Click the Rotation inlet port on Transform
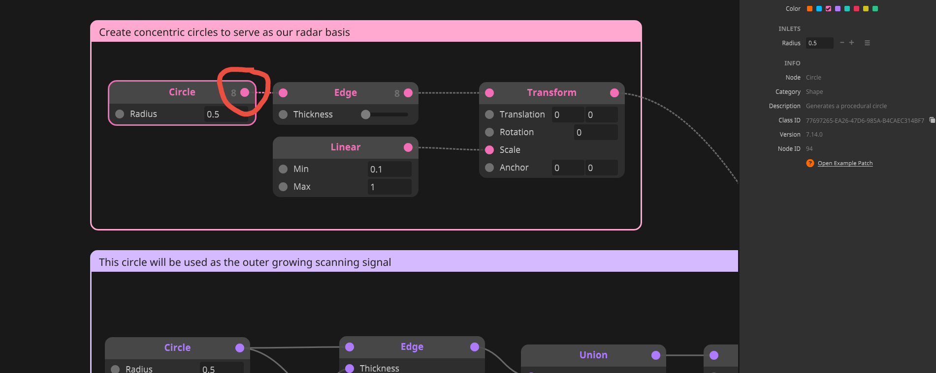The image size is (936, 373). pos(489,132)
